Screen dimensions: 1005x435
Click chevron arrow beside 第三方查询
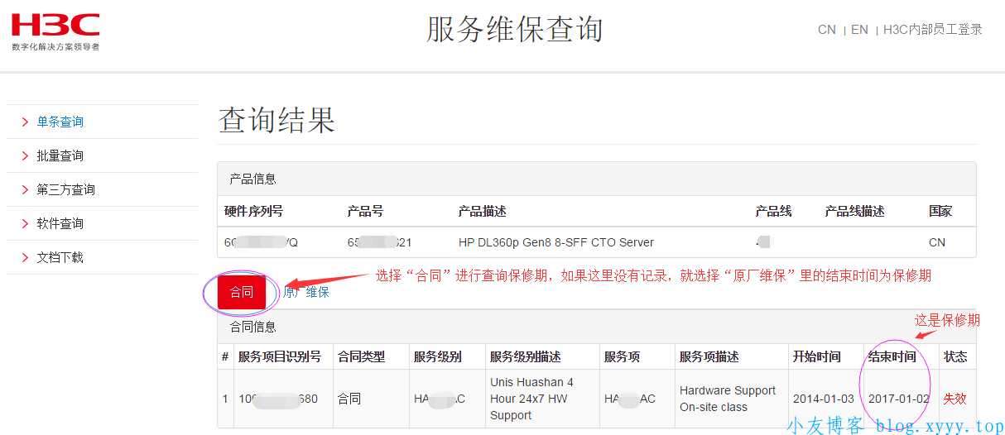coord(25,189)
